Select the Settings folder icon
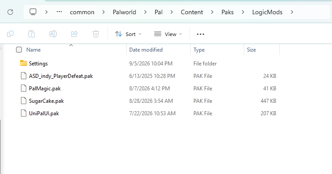 coord(24,63)
